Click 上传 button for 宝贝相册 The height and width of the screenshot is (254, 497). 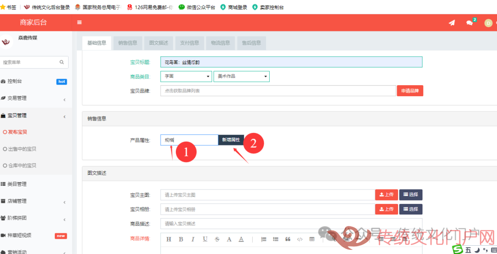[x=387, y=209]
